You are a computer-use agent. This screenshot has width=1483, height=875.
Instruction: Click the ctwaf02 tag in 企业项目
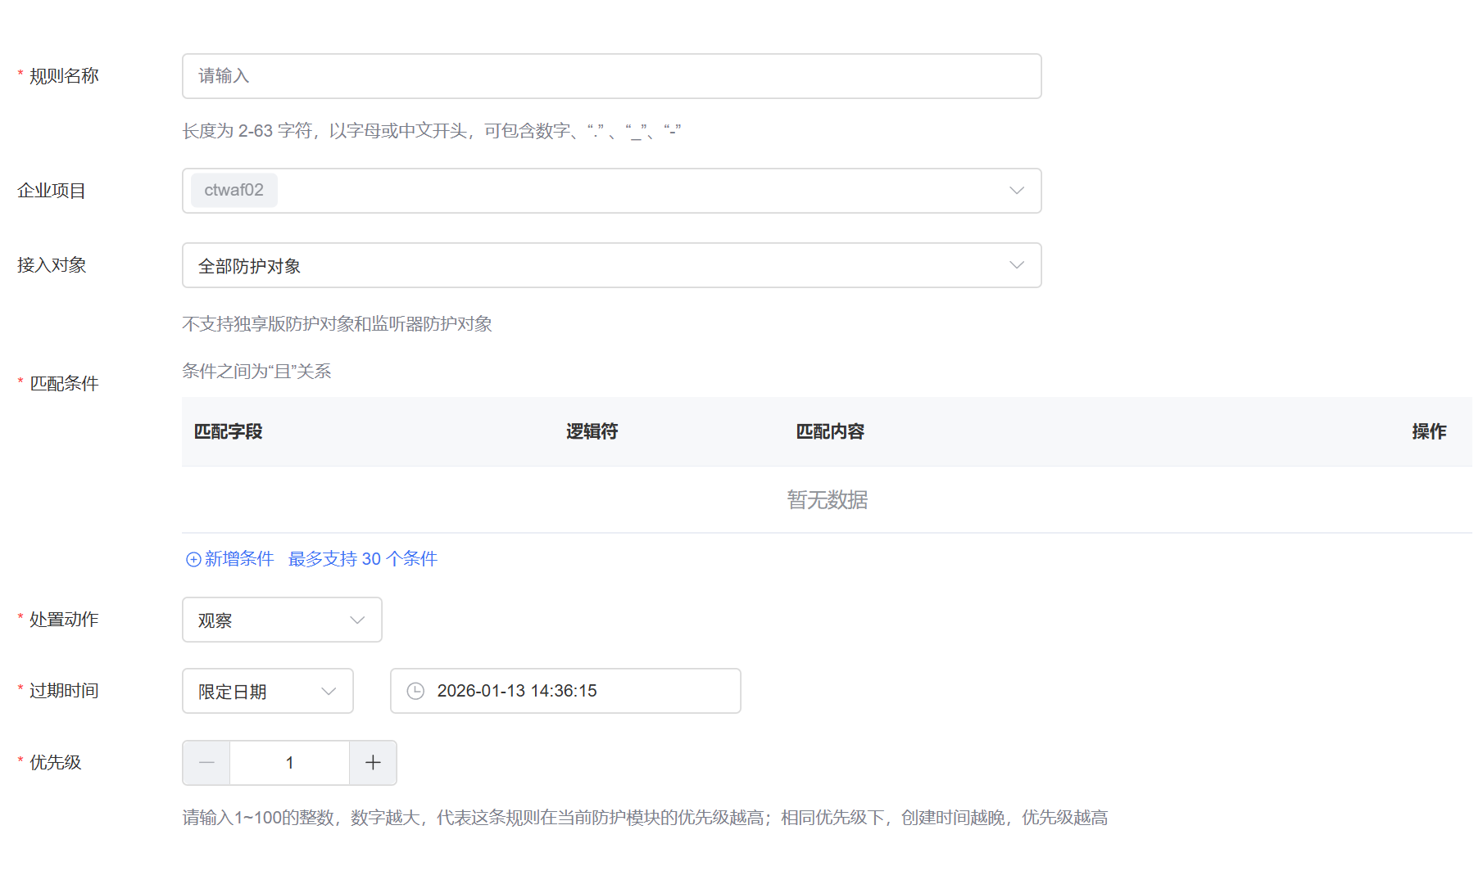coord(234,190)
